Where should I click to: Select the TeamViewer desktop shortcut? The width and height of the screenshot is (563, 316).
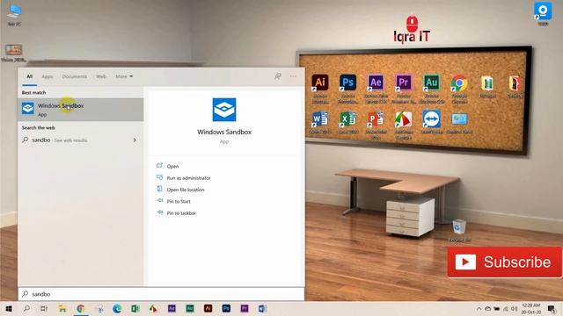pyautogui.click(x=432, y=122)
